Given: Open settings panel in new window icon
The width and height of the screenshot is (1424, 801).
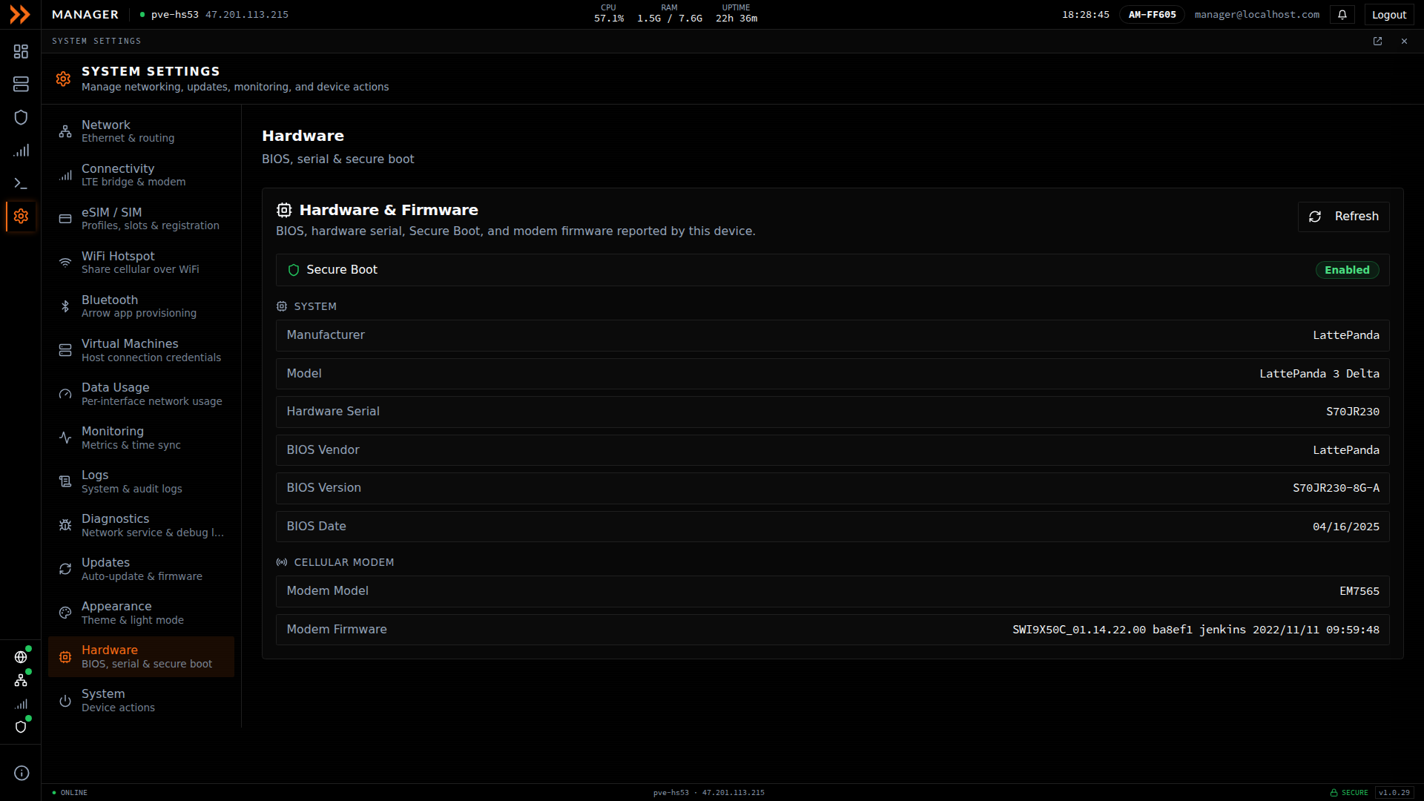Looking at the screenshot, I should 1377,42.
